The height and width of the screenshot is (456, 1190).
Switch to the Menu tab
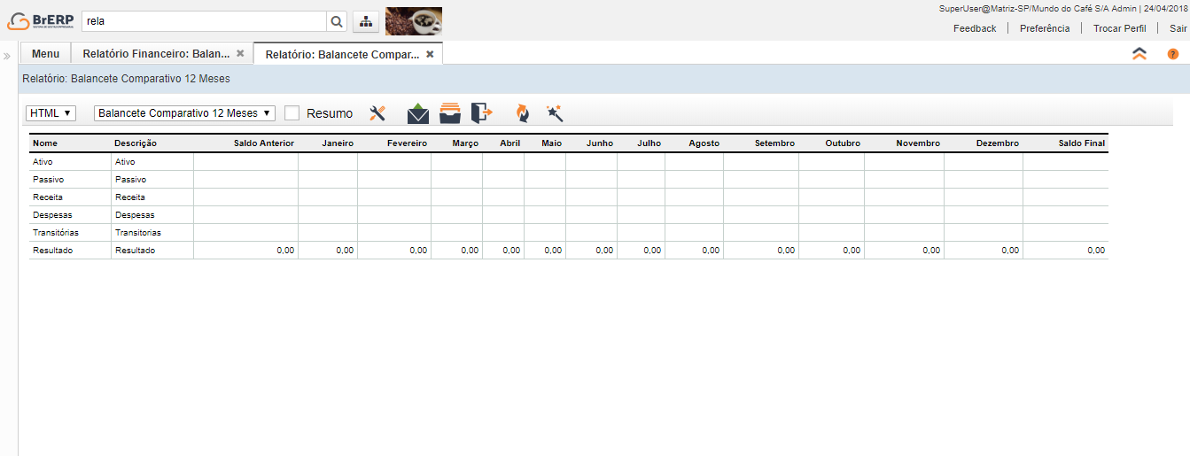[x=45, y=54]
